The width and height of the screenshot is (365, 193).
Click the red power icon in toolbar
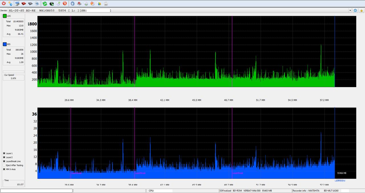click(4, 3)
